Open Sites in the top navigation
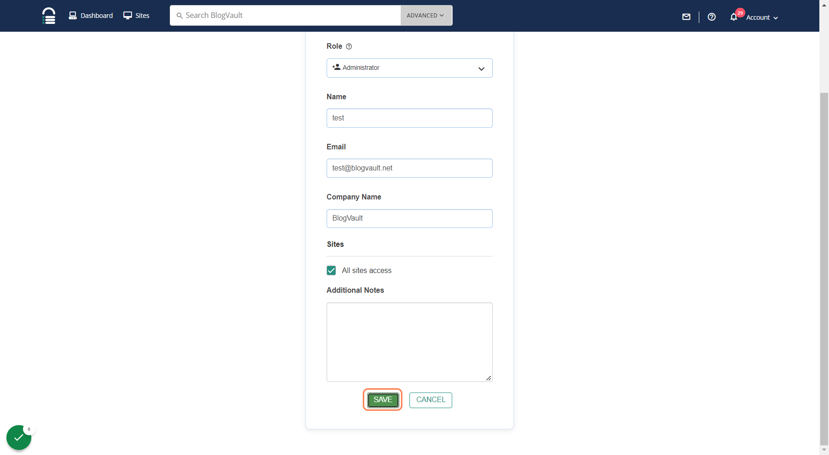The image size is (829, 455). click(x=137, y=16)
